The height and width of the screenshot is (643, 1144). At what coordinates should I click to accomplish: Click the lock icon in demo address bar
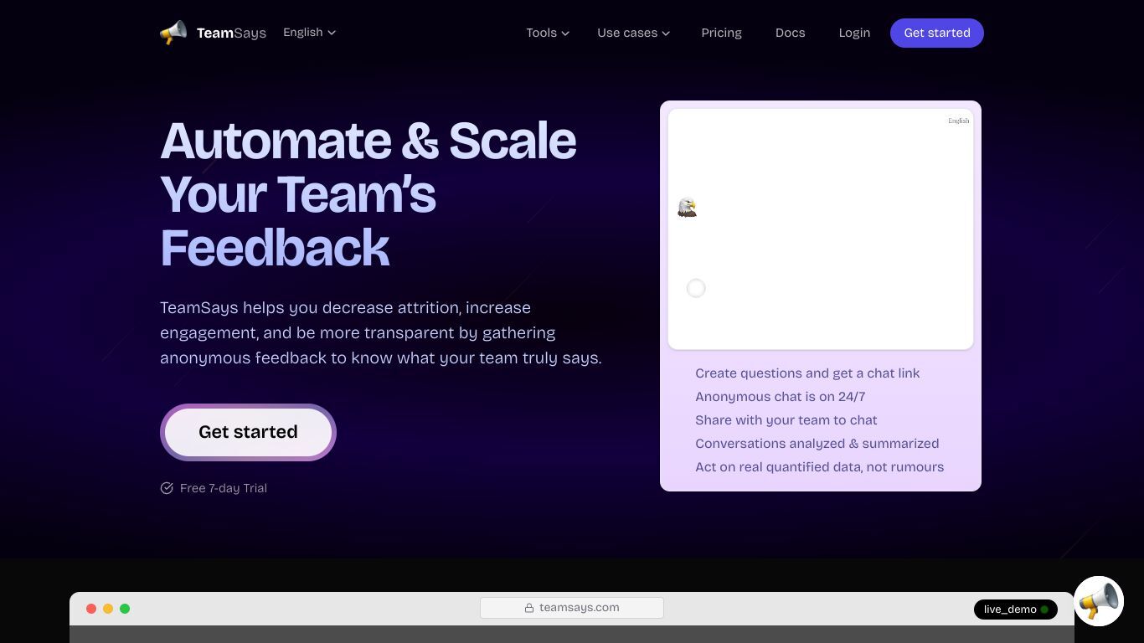pos(529,608)
